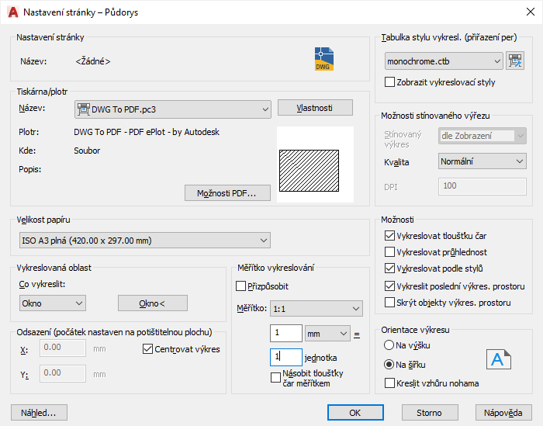Click the Okno< button
Screen dimensions: 543x426
click(153, 303)
